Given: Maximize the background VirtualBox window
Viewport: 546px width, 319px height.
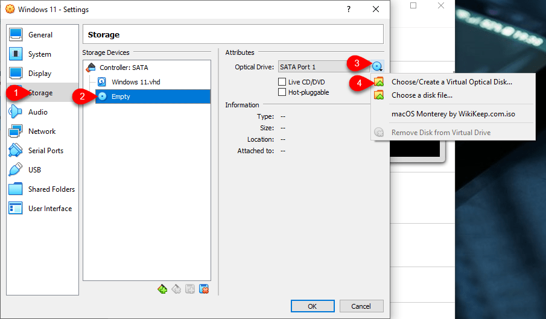Looking at the screenshot, I should (x=413, y=5).
